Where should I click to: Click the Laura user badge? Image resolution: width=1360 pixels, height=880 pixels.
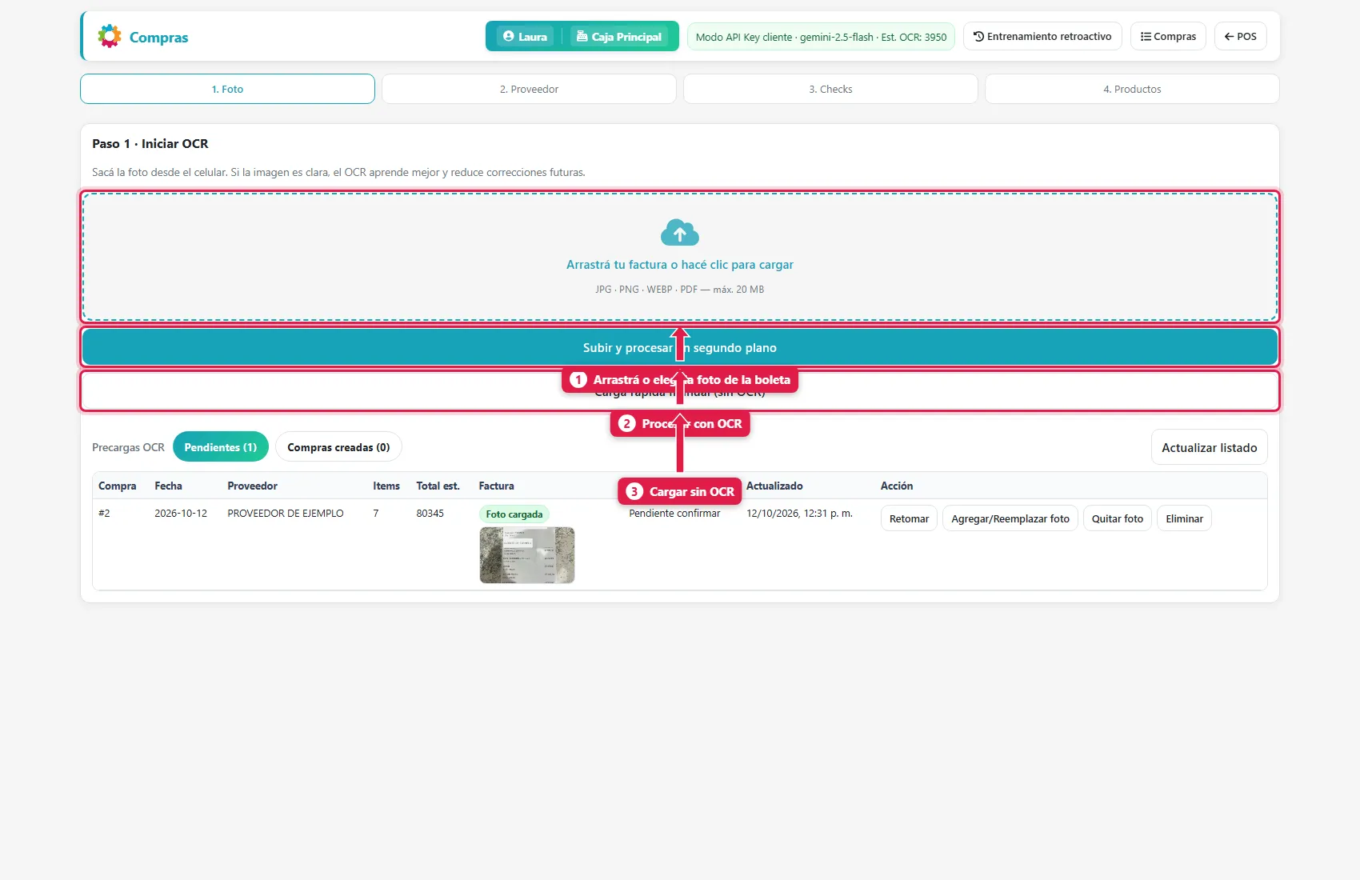click(x=526, y=37)
